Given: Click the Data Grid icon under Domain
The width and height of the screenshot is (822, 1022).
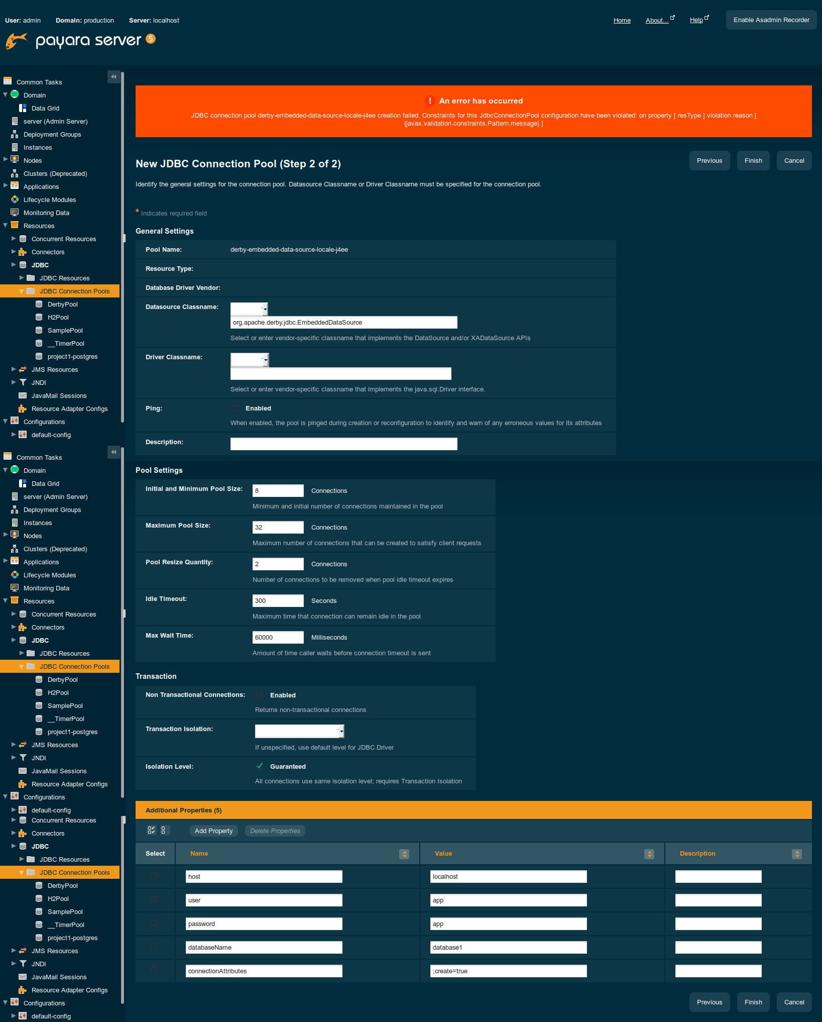Looking at the screenshot, I should [23, 108].
